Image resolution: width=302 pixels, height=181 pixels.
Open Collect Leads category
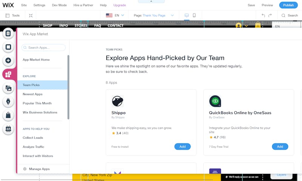click(33, 138)
